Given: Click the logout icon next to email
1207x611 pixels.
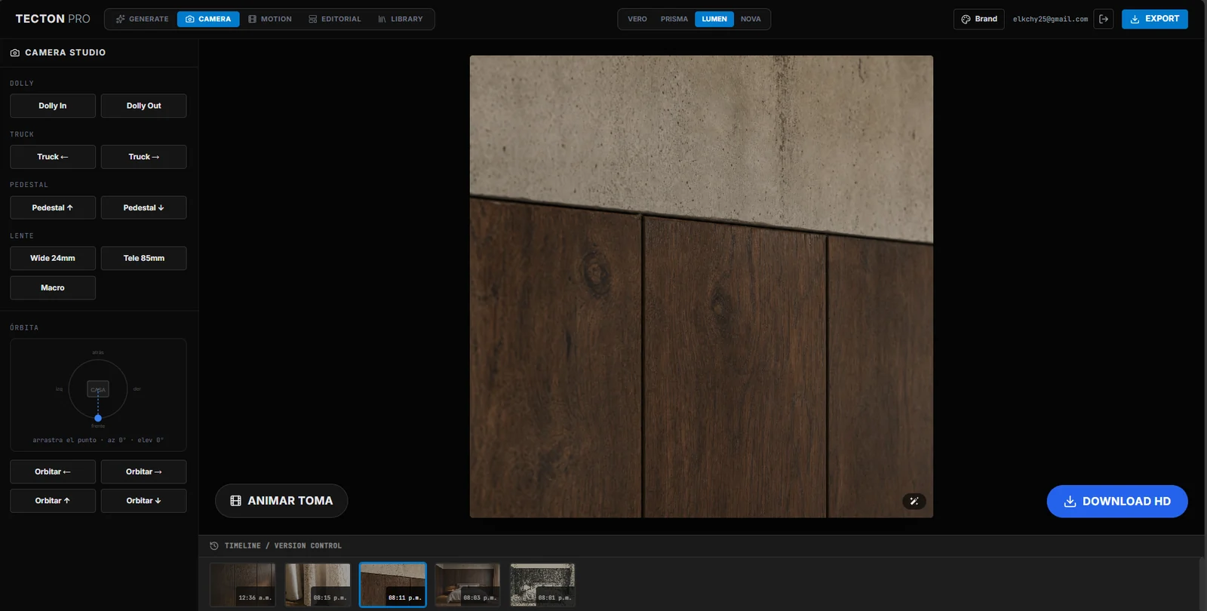Looking at the screenshot, I should pos(1104,19).
